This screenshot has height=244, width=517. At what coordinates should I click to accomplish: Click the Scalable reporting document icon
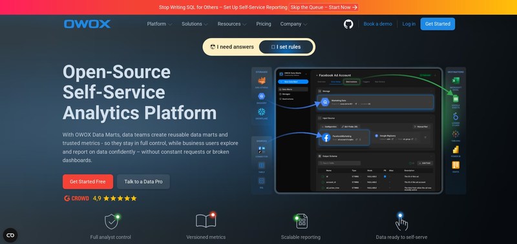coord(301,221)
